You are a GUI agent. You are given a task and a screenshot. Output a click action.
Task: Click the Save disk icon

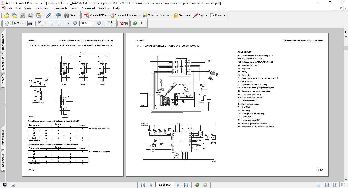click(23, 15)
